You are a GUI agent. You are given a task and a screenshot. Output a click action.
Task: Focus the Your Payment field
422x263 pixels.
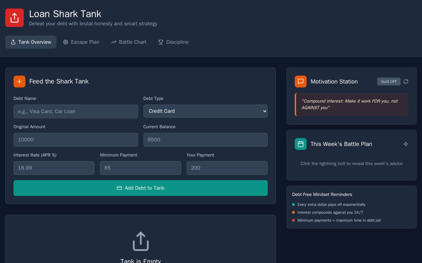(x=227, y=168)
